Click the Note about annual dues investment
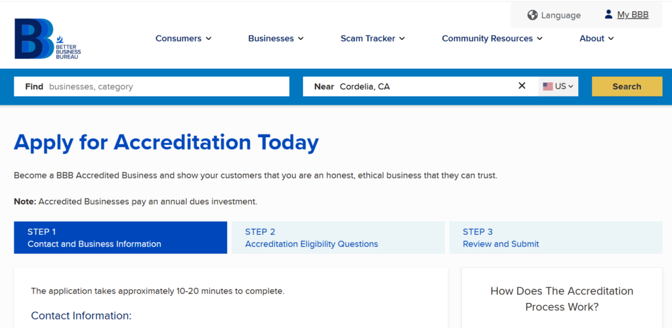This screenshot has height=328, width=672. (x=135, y=201)
